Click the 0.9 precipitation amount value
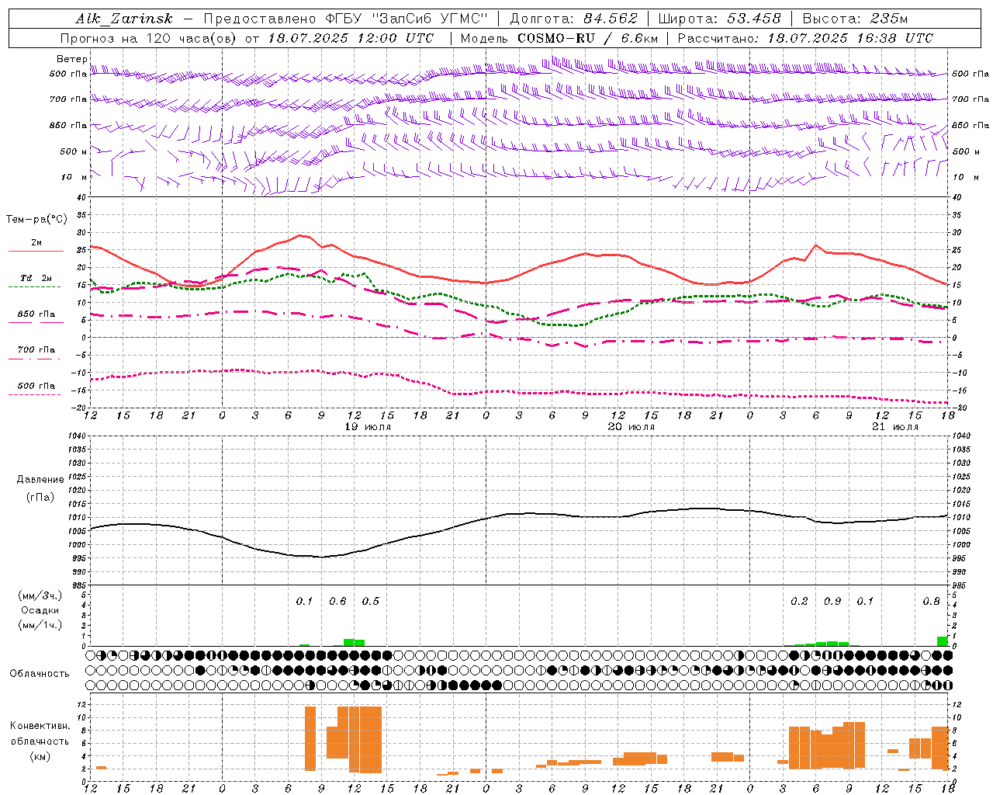Viewport: 993px width, 795px height. (x=832, y=601)
